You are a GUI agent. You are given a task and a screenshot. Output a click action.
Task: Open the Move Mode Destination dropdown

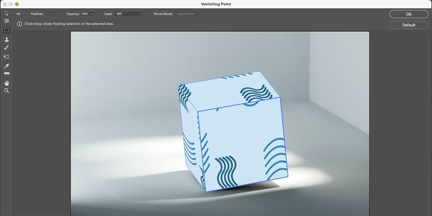coord(189,14)
